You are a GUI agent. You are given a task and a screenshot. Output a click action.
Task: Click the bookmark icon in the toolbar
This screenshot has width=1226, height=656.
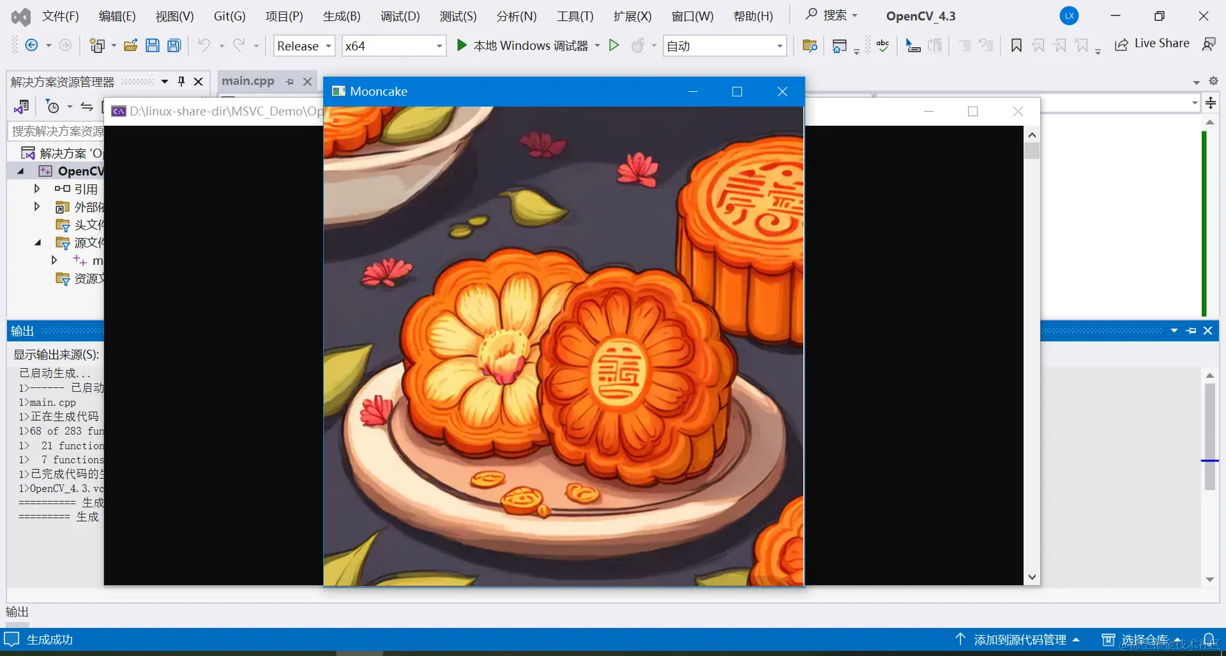coord(1016,45)
